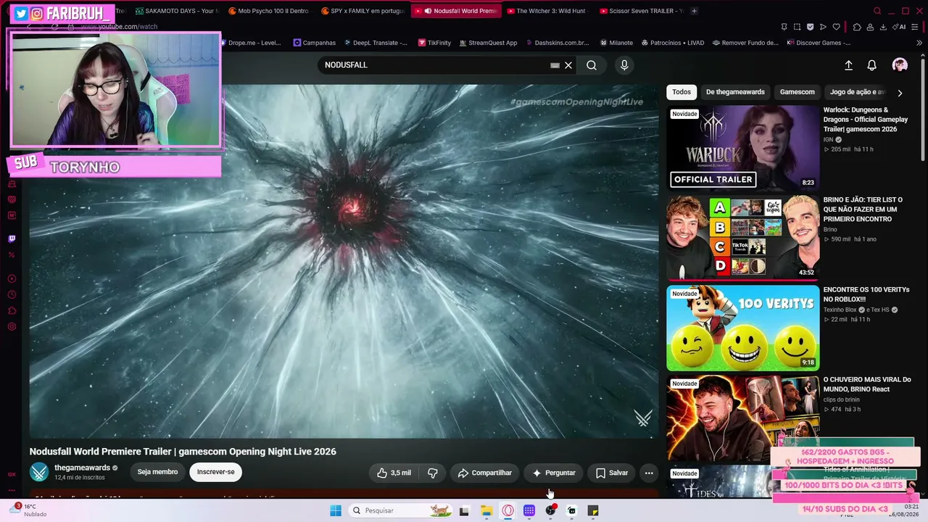Submit the YouTube search magnifier

[592, 65]
